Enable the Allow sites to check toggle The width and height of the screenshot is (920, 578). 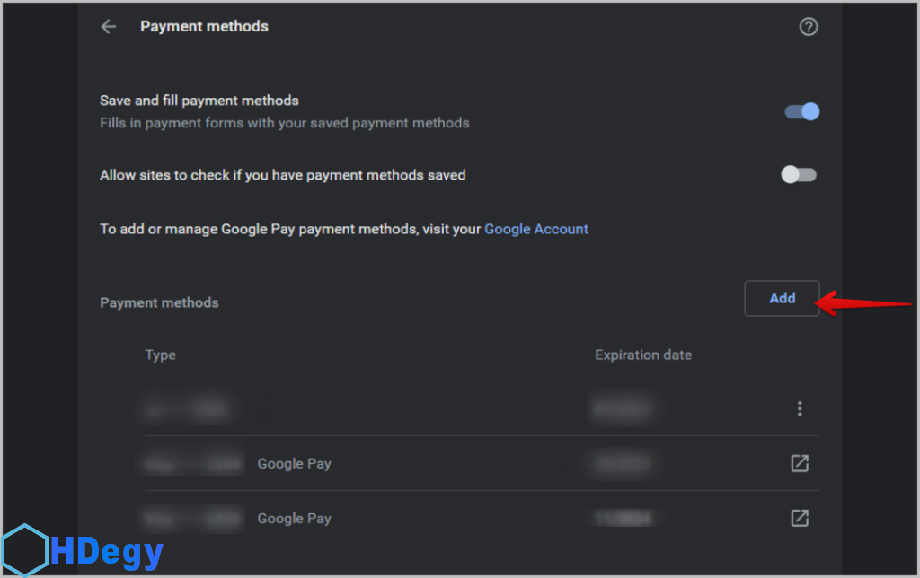coord(799,175)
